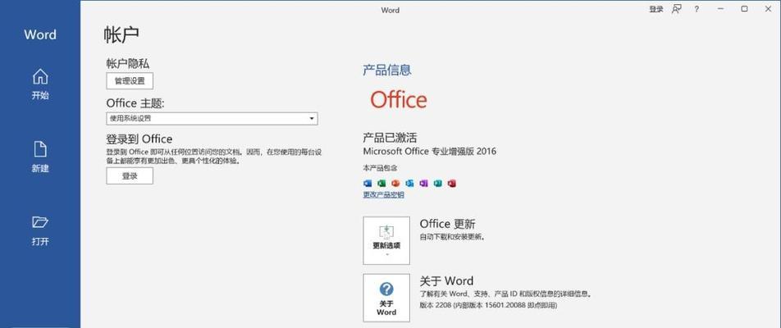Viewport: 781px width, 328px height.
Task: Click the green Excel icon in product list
Action: coord(381,183)
